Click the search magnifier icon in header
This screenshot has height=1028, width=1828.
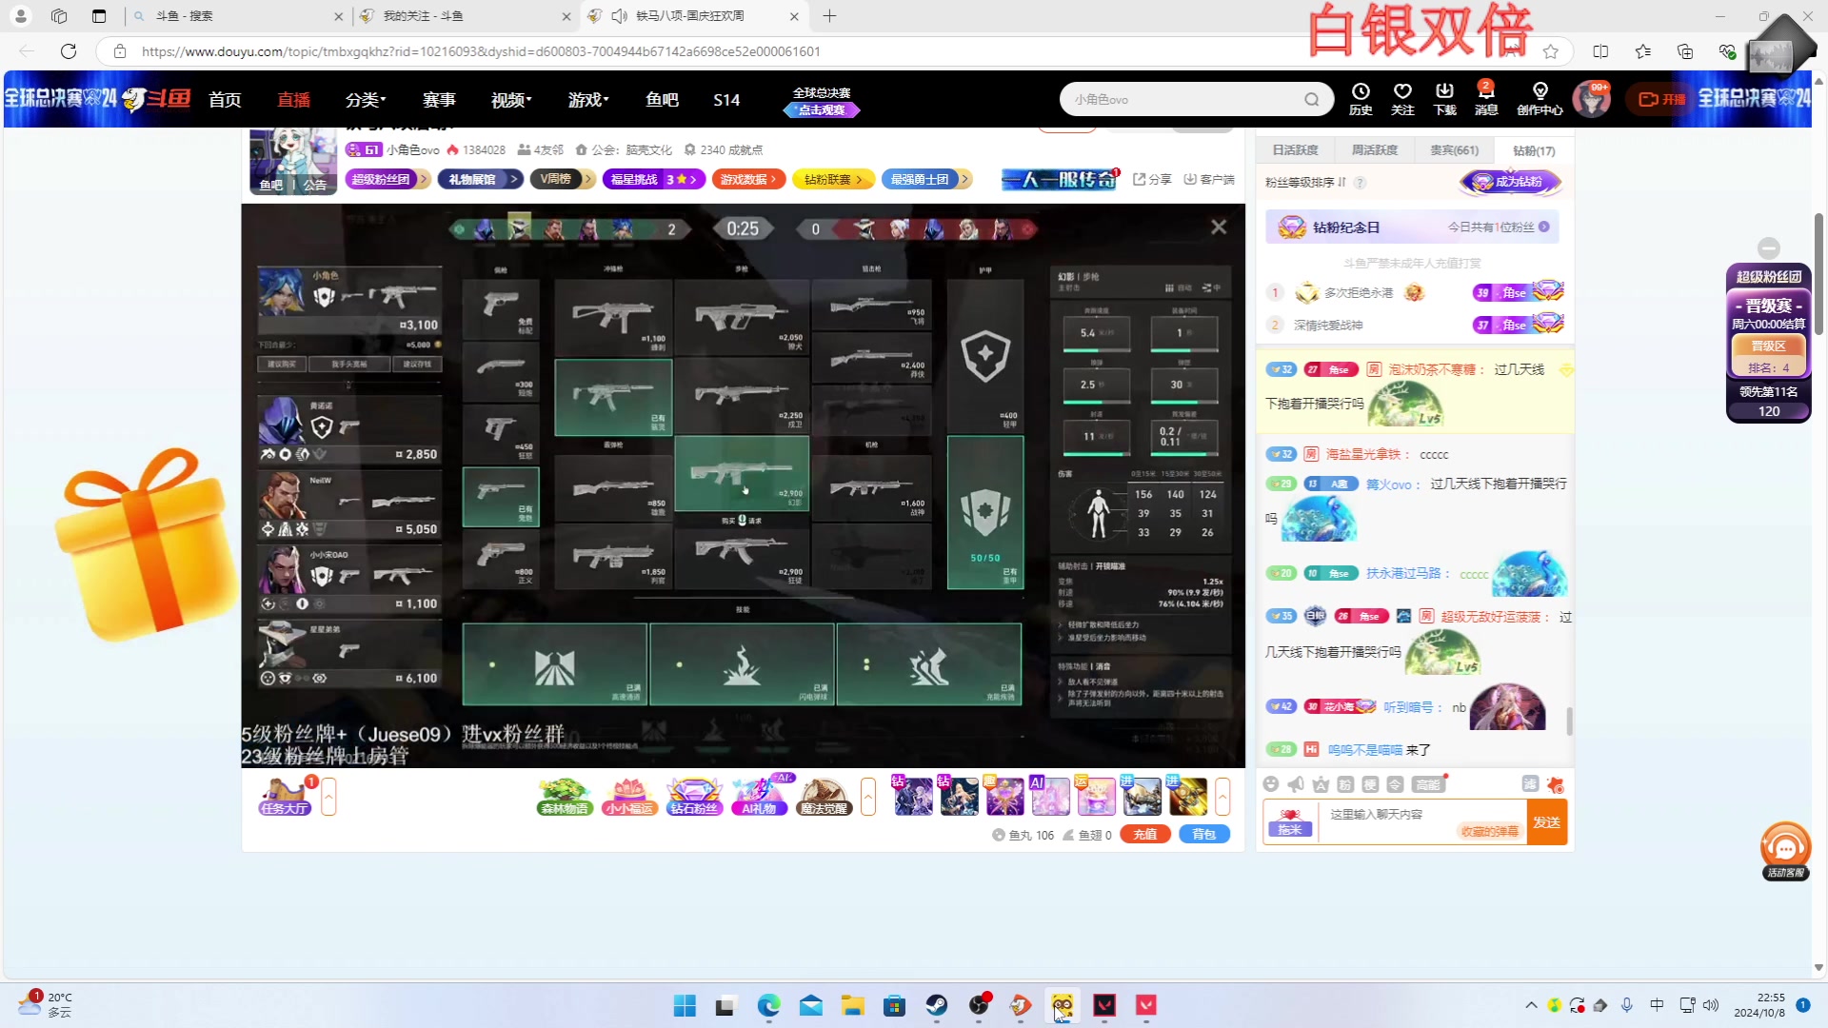coord(1312,99)
